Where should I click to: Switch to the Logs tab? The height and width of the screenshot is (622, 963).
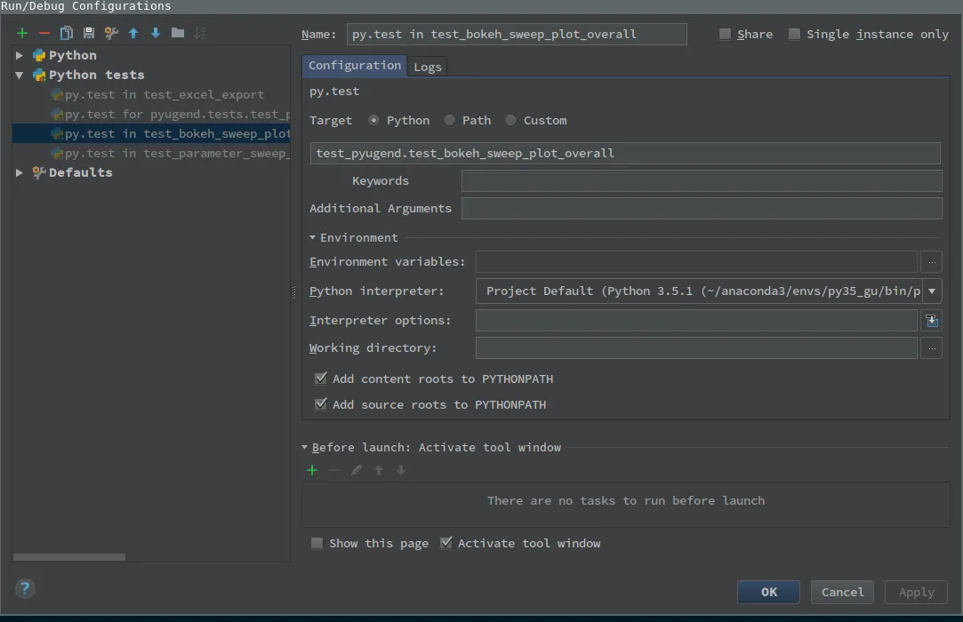coord(428,67)
